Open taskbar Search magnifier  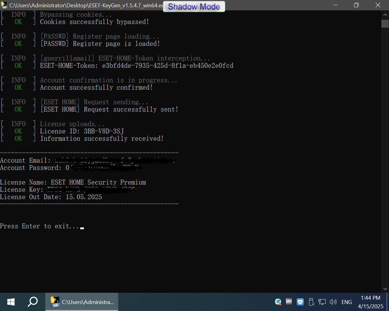33,302
